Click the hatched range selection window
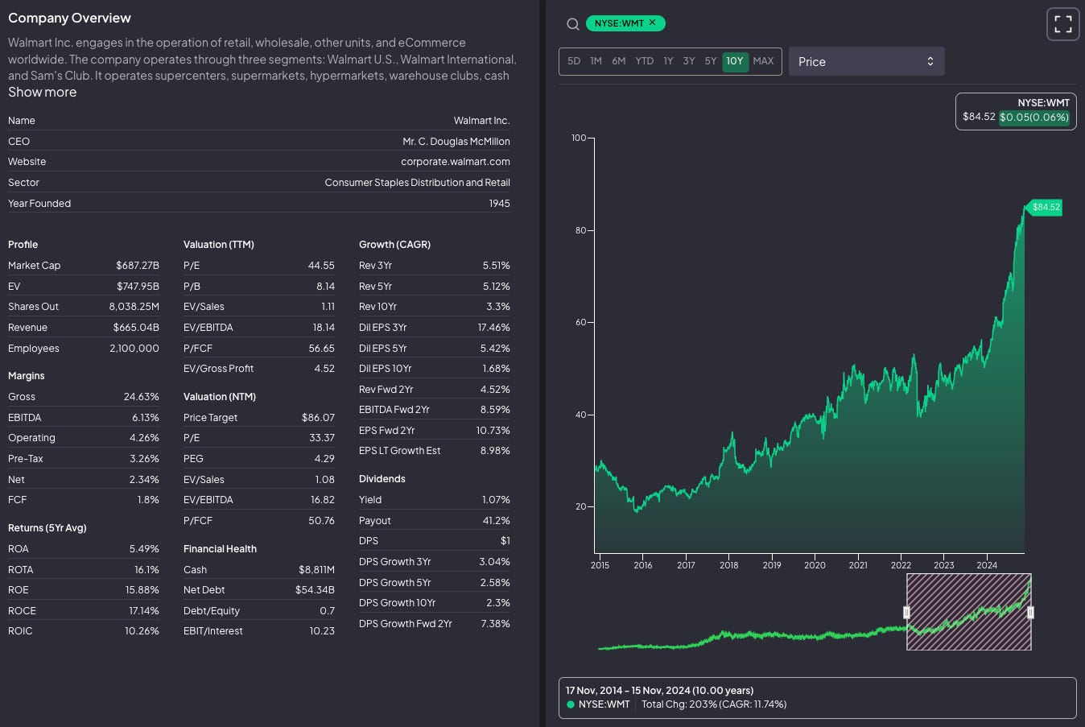1085x727 pixels. pyautogui.click(x=968, y=612)
